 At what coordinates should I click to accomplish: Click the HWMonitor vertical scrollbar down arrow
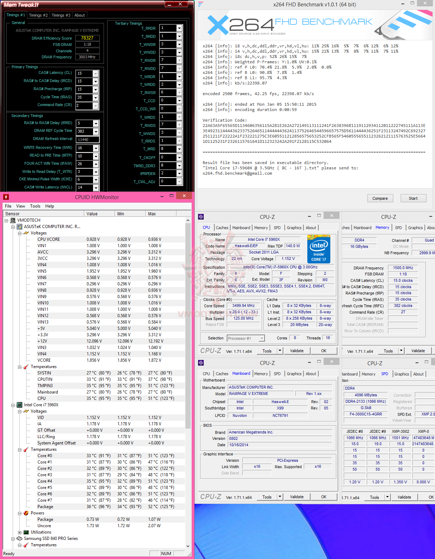point(188,546)
